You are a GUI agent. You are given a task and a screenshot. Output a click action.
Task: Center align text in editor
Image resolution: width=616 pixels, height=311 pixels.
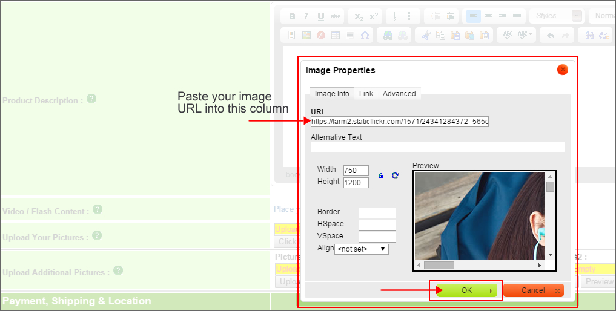(x=488, y=16)
